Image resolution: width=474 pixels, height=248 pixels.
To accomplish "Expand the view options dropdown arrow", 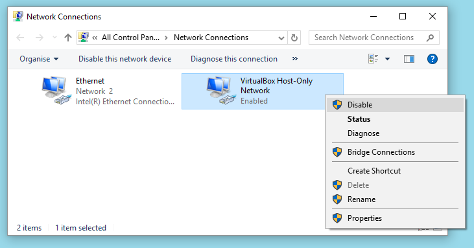I will coord(388,59).
